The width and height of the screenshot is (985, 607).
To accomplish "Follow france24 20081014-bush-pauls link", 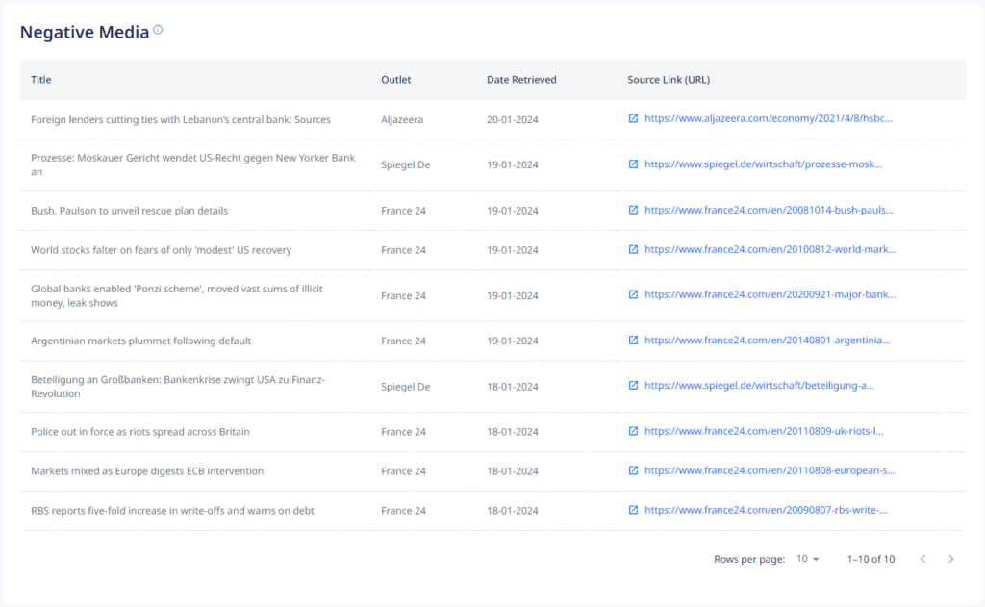I will (769, 210).
